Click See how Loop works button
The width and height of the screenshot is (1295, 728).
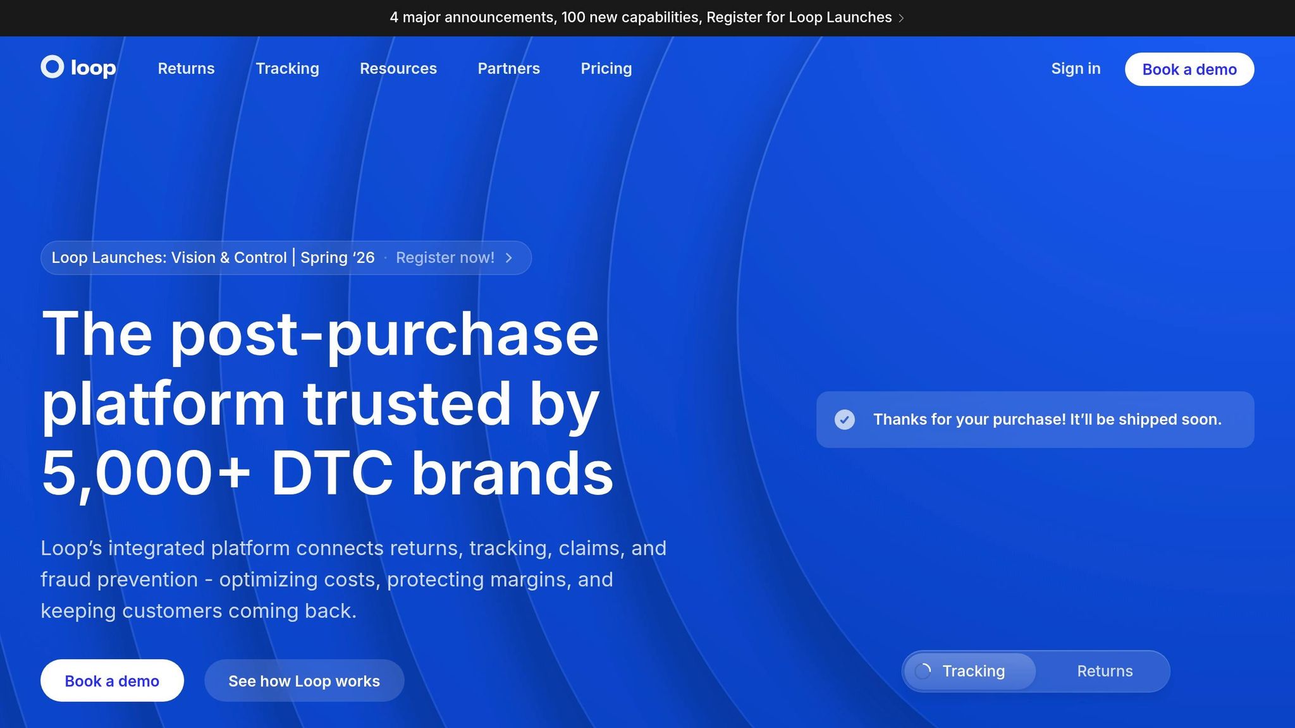click(x=304, y=681)
